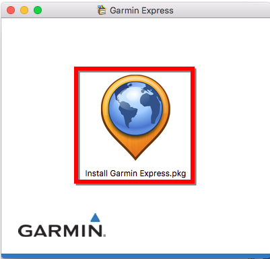Click the blue triangle above the Garmin logo

[95, 217]
